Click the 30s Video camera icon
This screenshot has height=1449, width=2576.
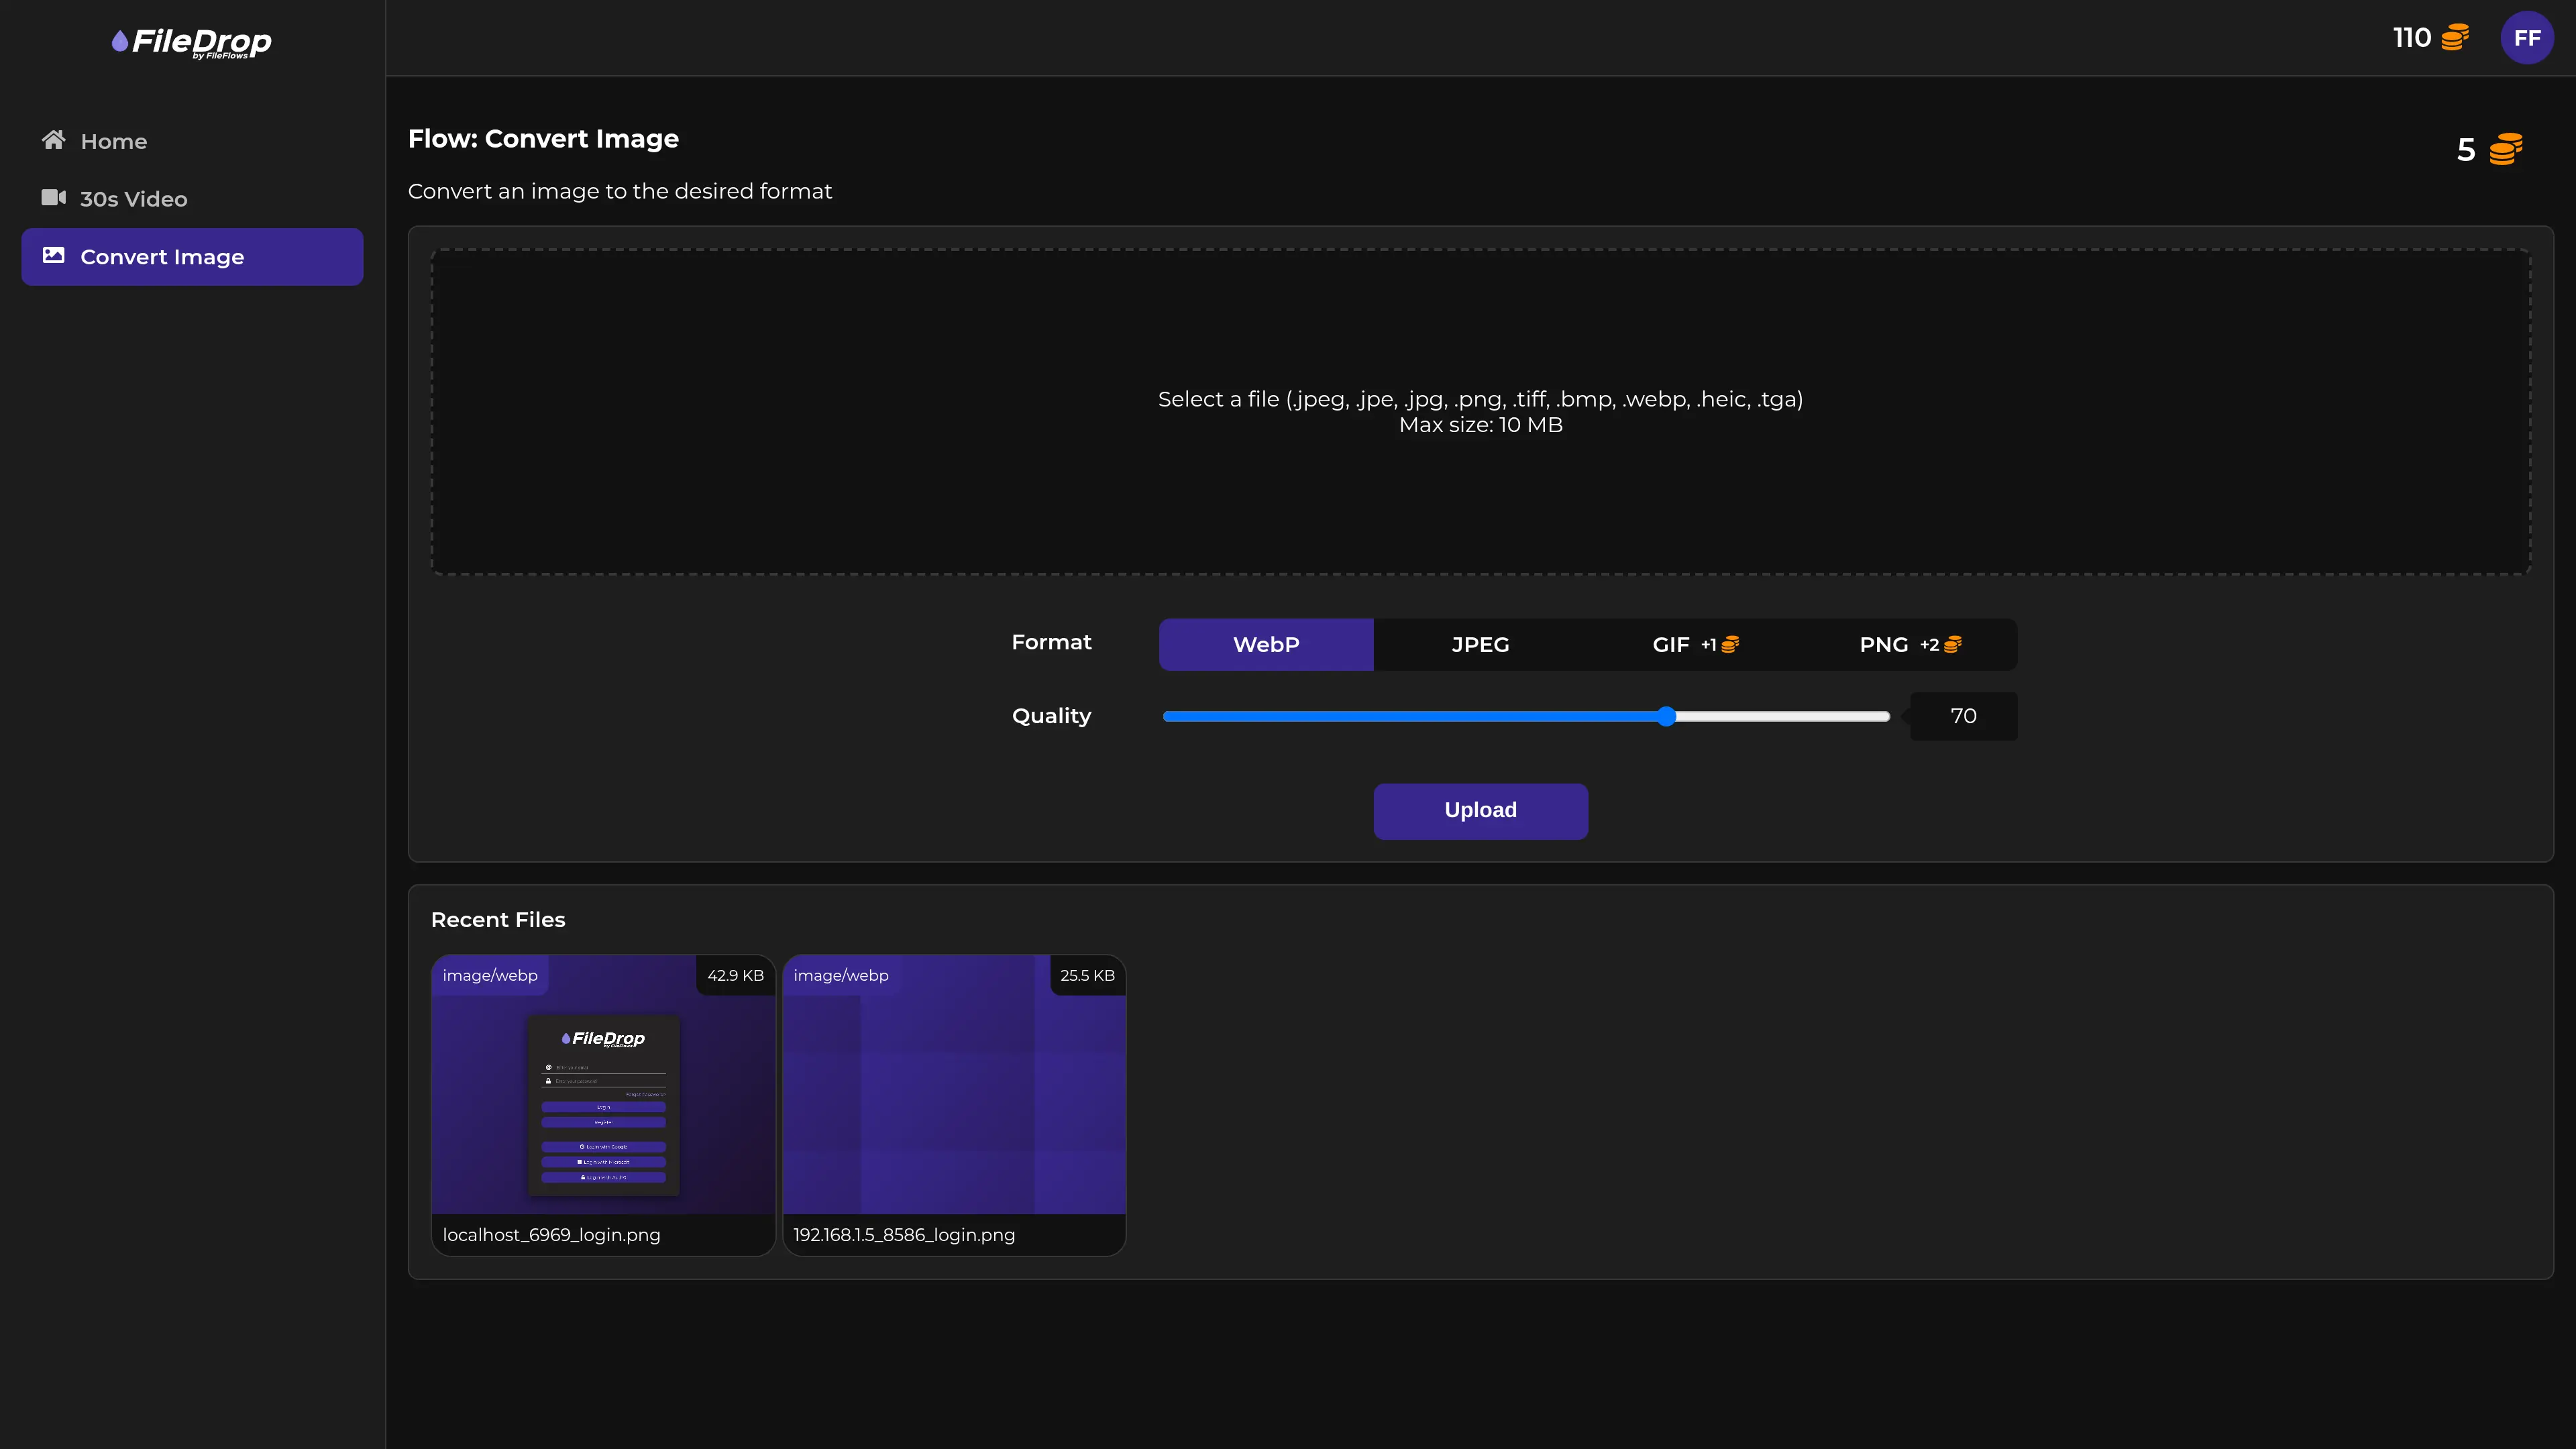point(53,198)
